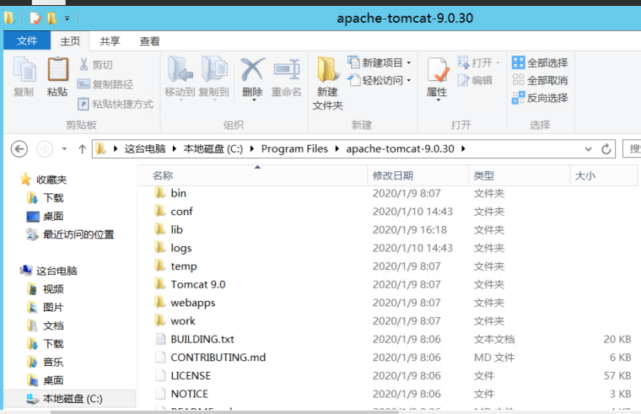Click the search box next to the address bar
Screen dimensions: 641x414
(x=632, y=148)
